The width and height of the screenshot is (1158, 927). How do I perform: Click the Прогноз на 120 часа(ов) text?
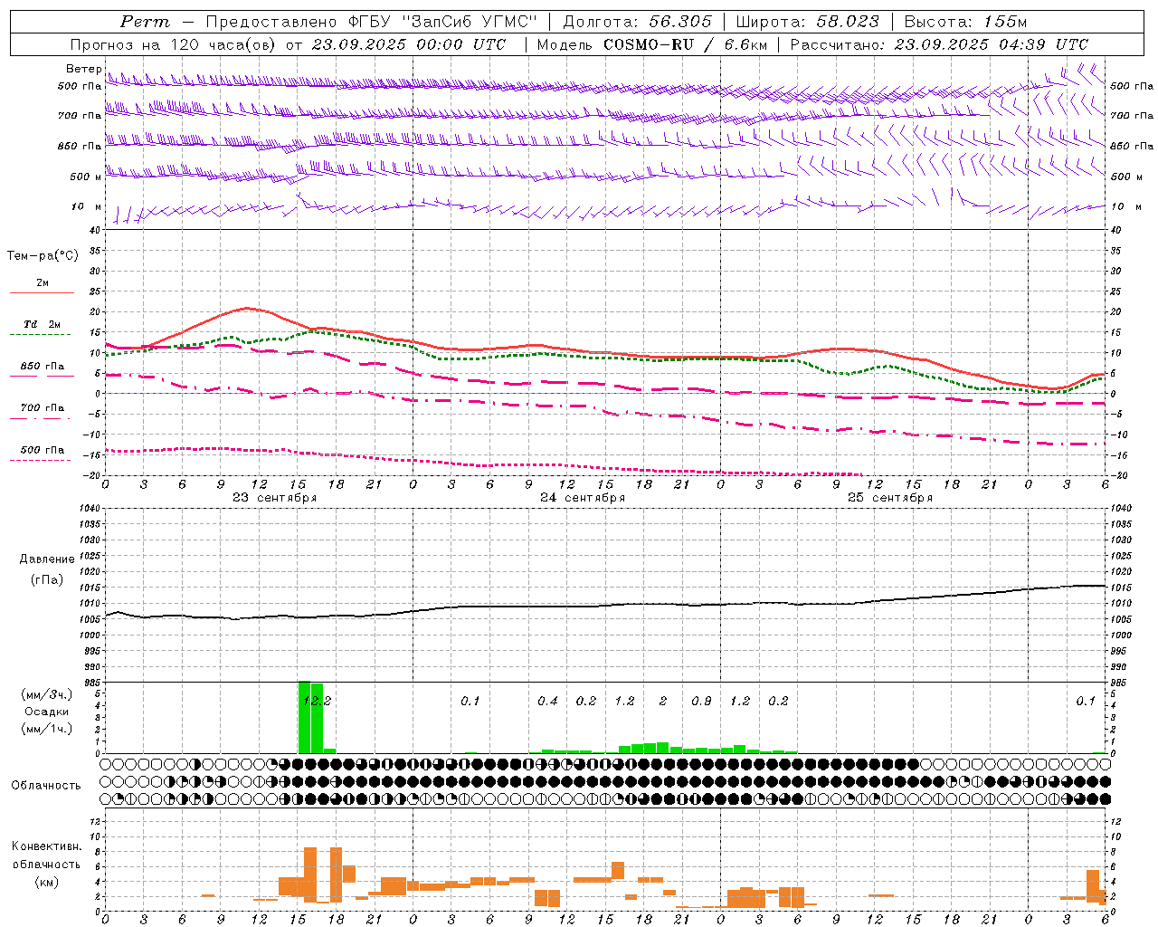point(175,44)
